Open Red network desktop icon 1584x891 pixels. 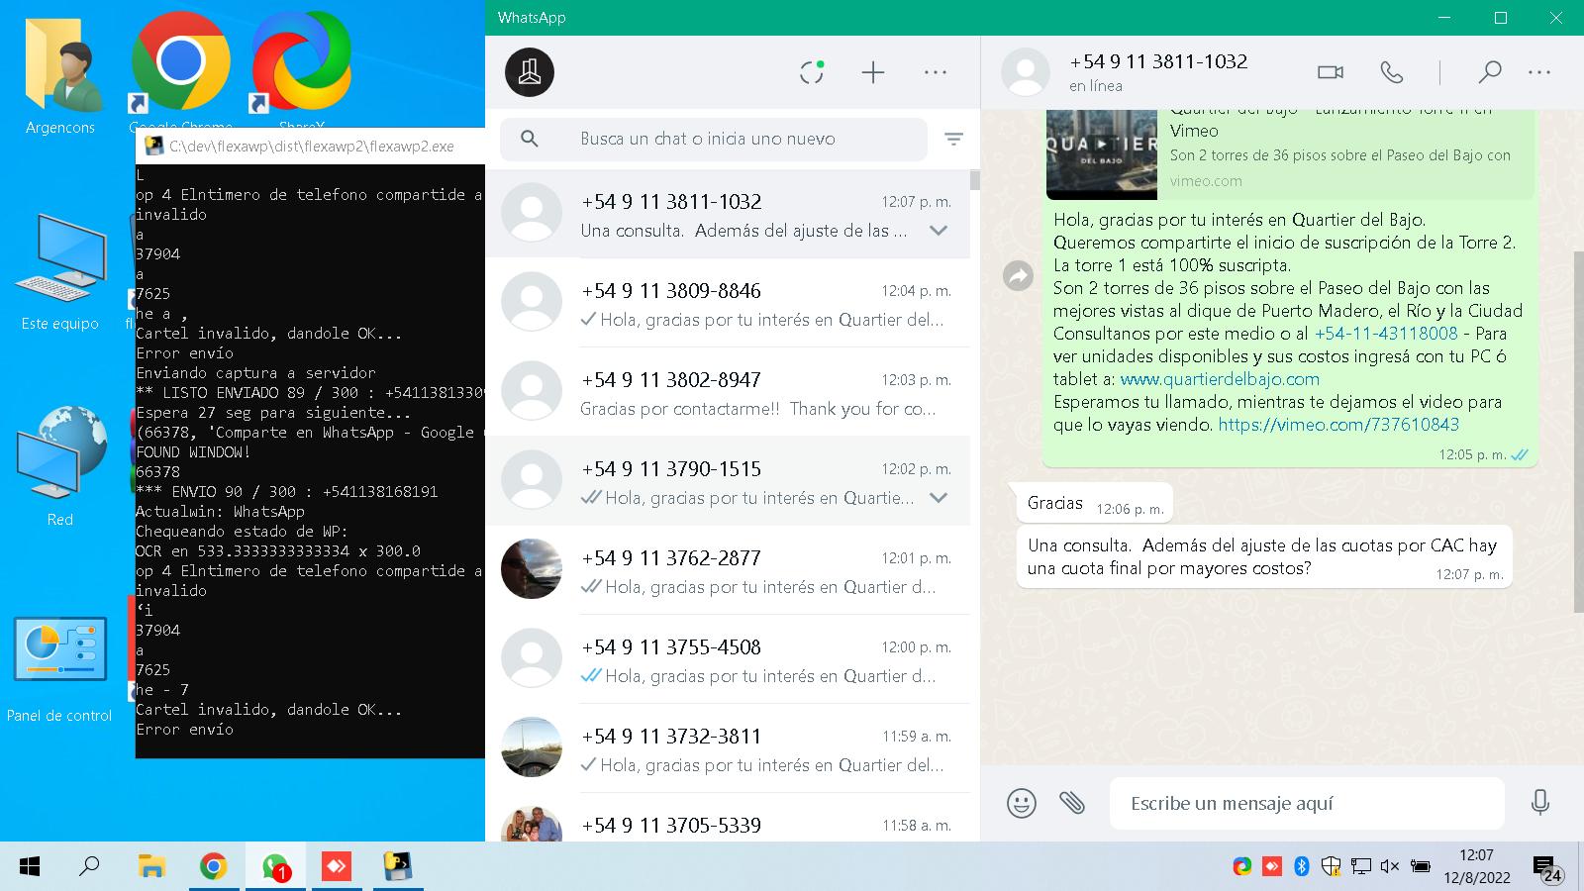[x=60, y=465]
